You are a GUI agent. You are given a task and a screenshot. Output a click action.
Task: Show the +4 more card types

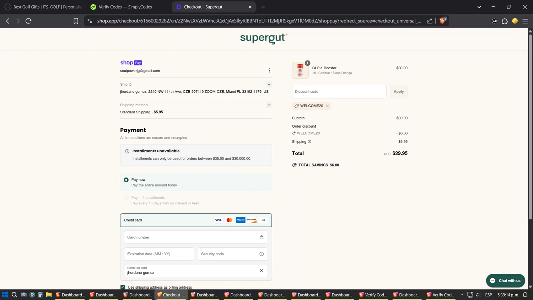pos(263,220)
